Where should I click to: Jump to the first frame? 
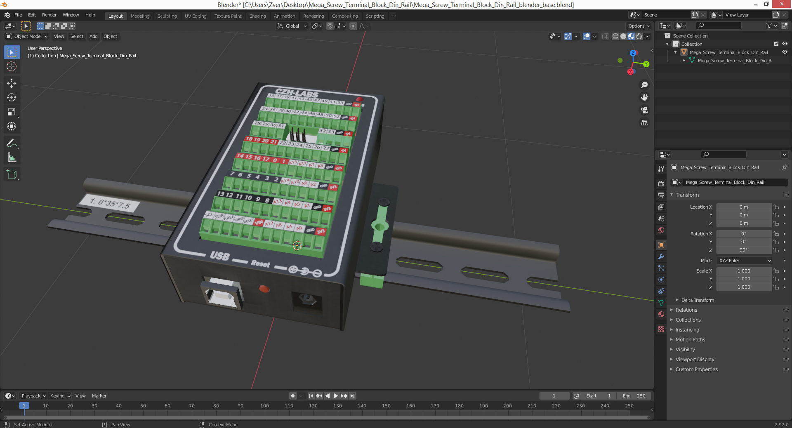pos(311,396)
